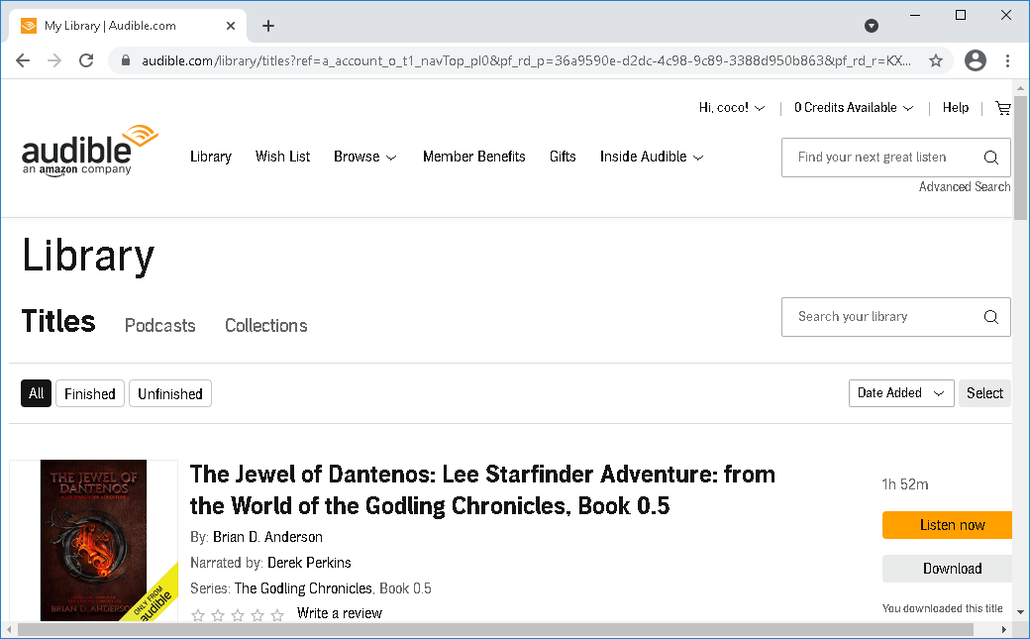The height and width of the screenshot is (639, 1030).
Task: Rate the book one star
Action: (198, 615)
